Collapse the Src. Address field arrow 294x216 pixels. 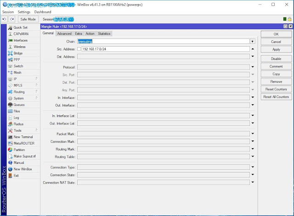(x=253, y=49)
